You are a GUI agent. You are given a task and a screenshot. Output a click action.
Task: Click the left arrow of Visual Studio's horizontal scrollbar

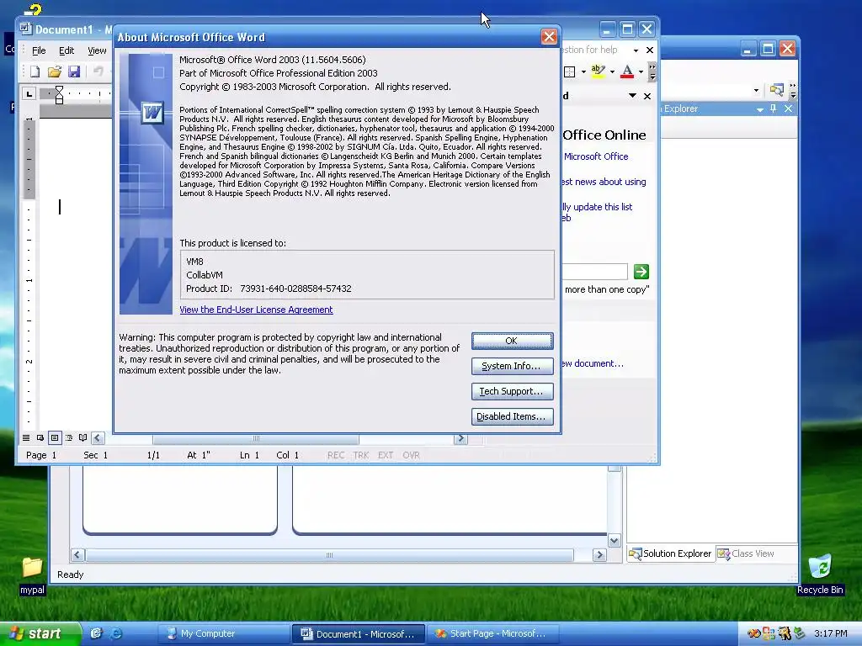coord(77,555)
